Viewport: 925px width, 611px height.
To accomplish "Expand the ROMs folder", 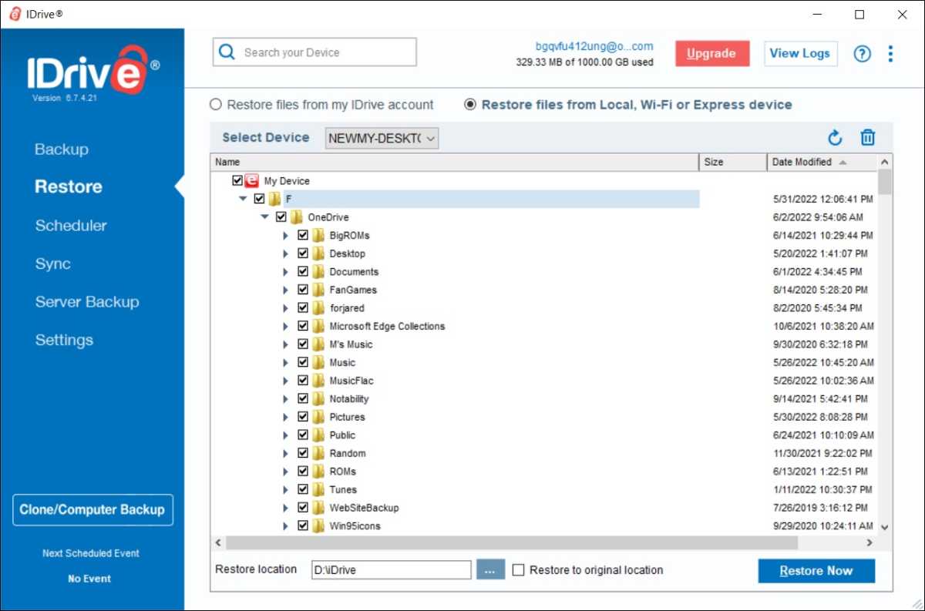I will click(x=287, y=472).
